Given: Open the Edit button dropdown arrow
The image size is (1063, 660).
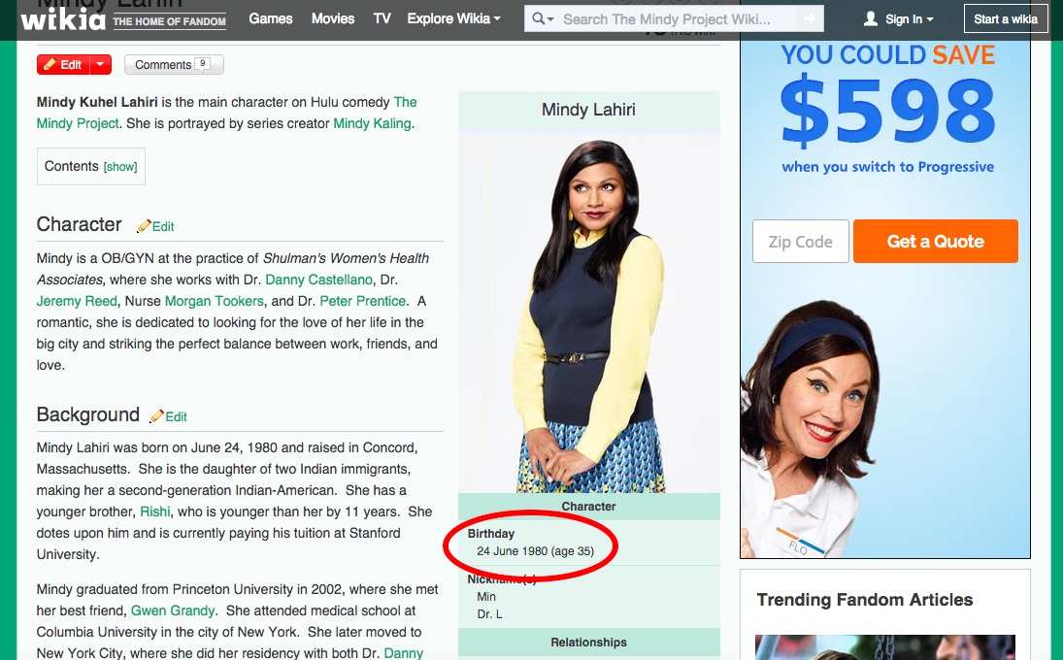Looking at the screenshot, I should point(100,64).
